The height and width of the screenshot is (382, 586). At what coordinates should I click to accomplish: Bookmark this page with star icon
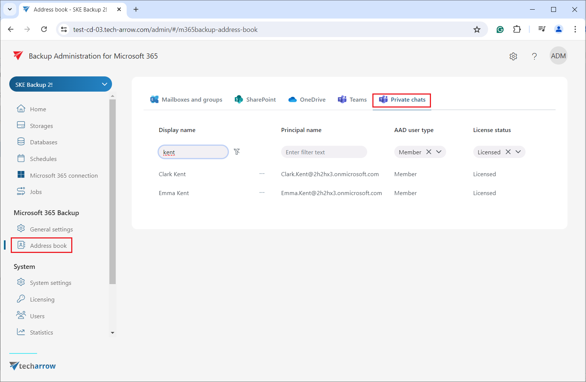[477, 30]
